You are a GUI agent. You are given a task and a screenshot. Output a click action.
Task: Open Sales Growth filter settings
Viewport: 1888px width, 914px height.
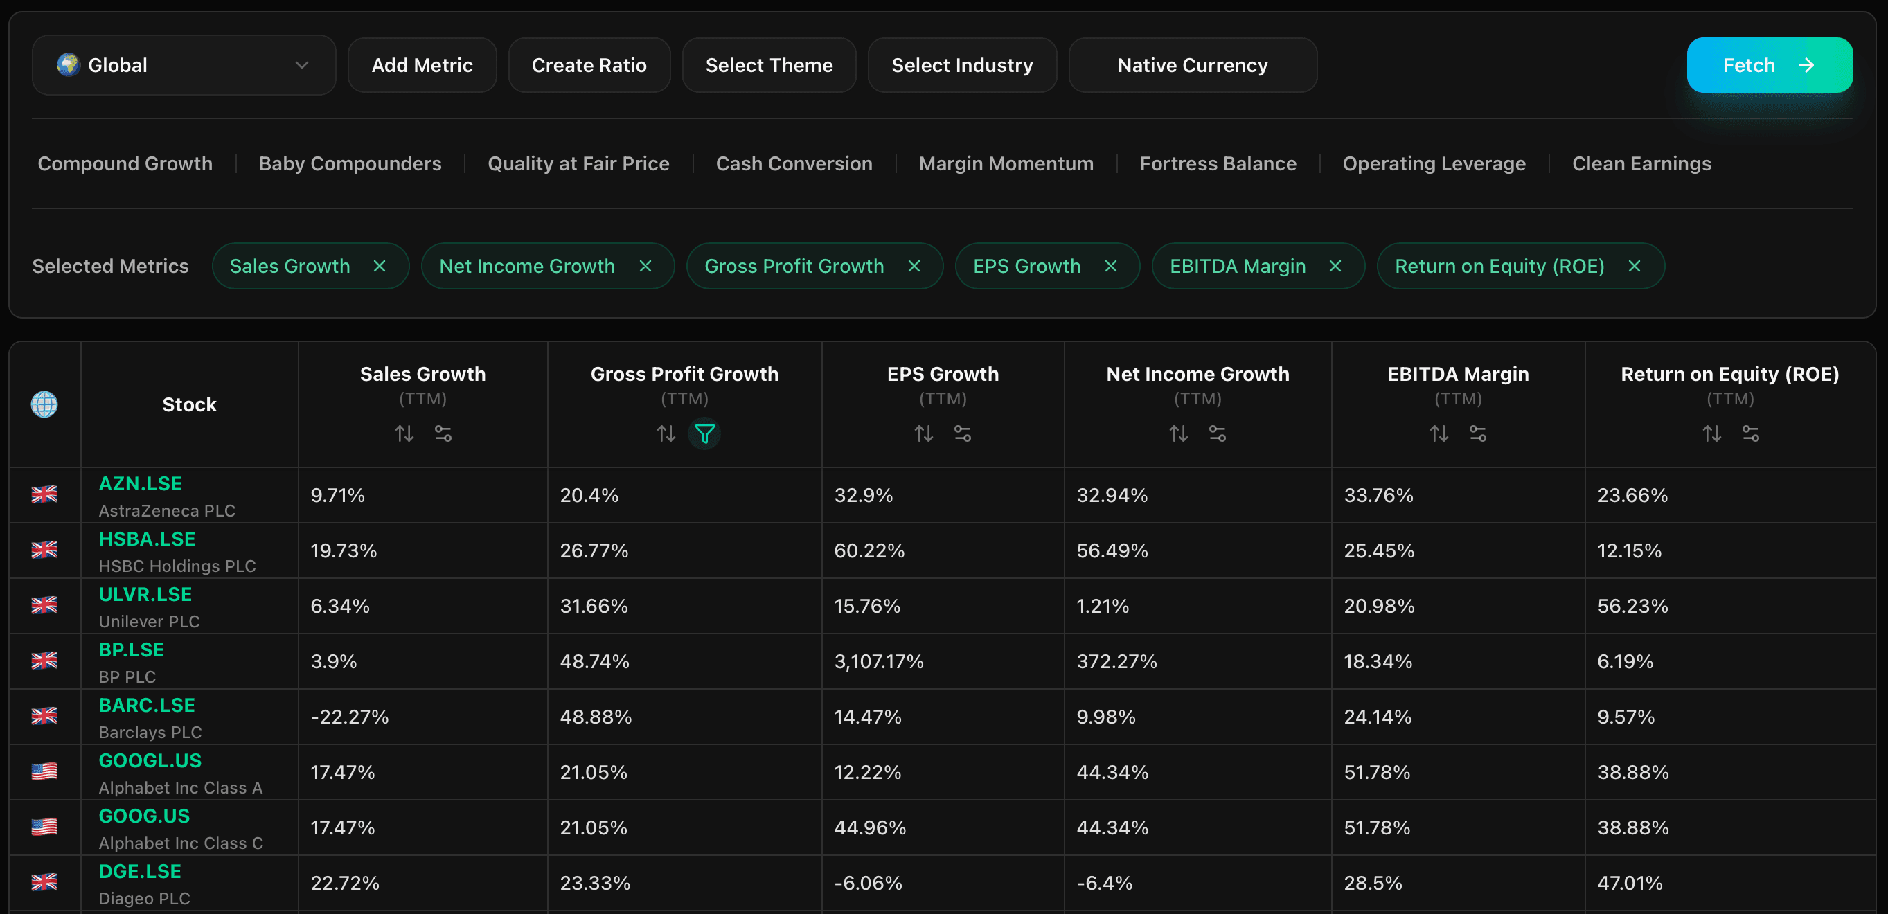click(x=443, y=434)
